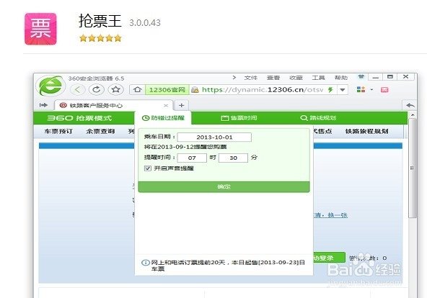Click 铁路旅程规划 in site navigation
This screenshot has height=298, width=427.
click(x=366, y=131)
